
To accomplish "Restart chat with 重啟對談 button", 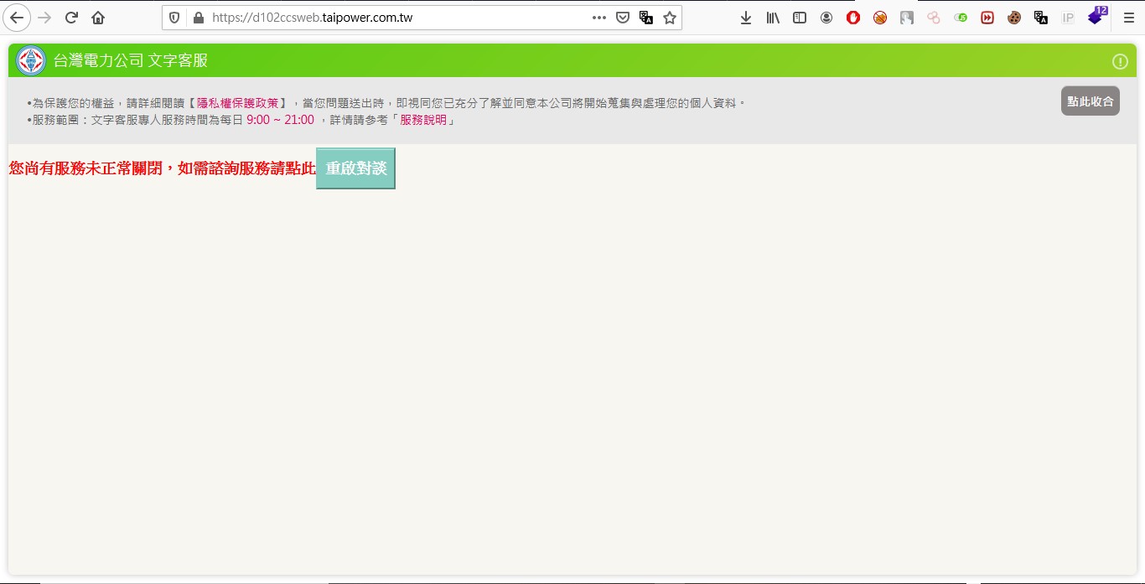I will (x=355, y=168).
